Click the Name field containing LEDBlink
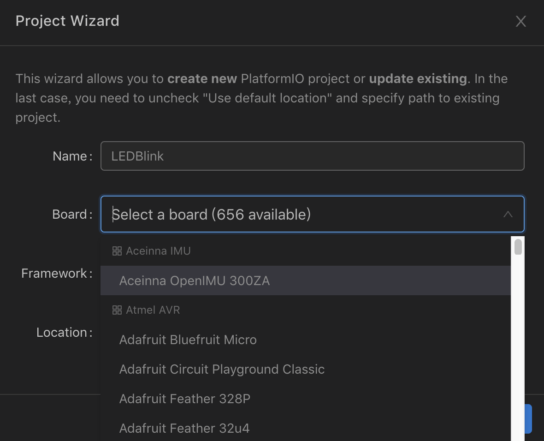This screenshot has height=441, width=544. point(312,156)
